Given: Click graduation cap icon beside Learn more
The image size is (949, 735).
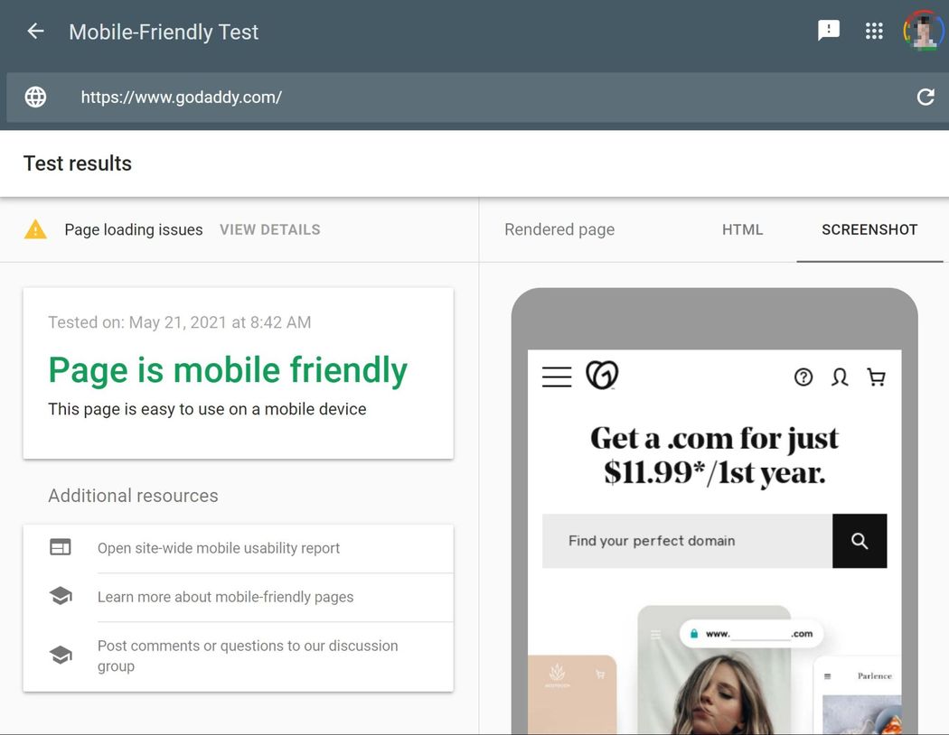Looking at the screenshot, I should 61,596.
